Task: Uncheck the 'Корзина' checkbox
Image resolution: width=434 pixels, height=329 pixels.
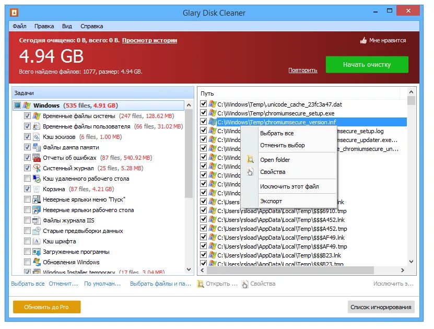Action: point(27,189)
